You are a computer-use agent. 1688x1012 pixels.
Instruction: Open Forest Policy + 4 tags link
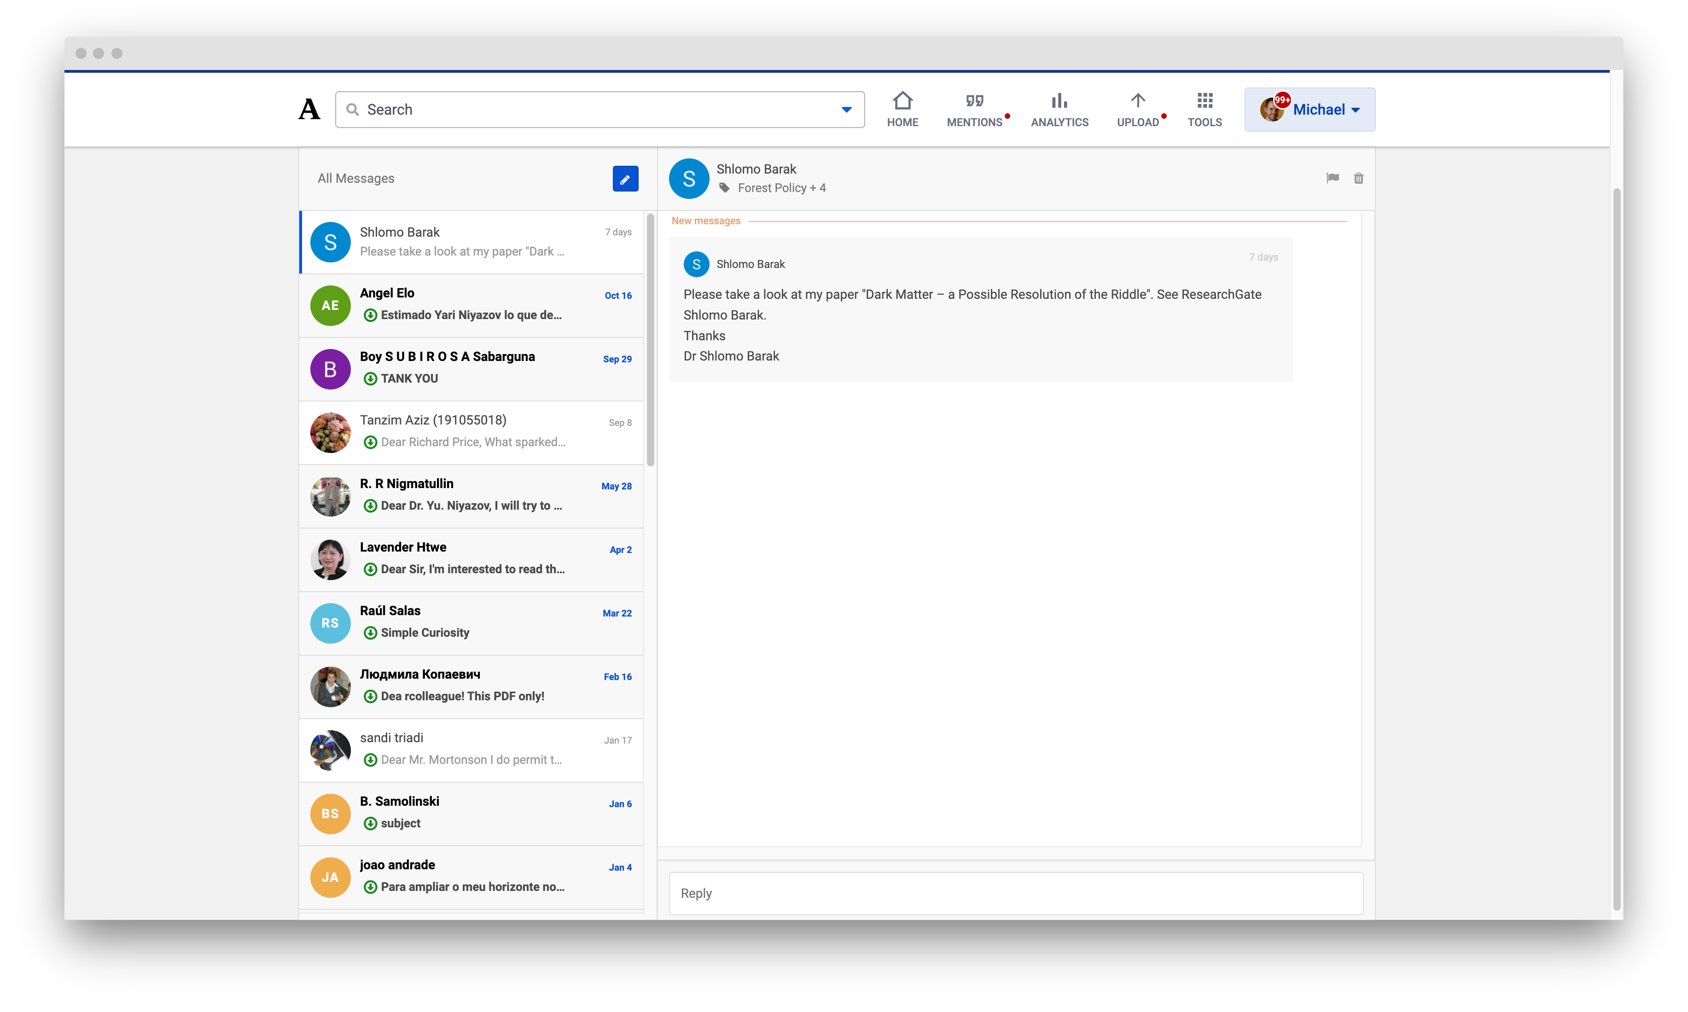pos(781,187)
